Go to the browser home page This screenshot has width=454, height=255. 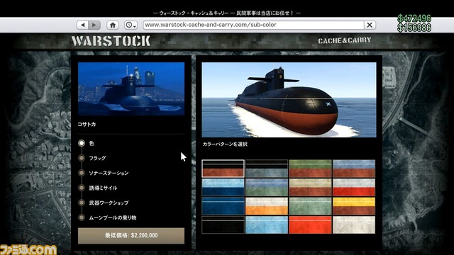click(x=113, y=25)
